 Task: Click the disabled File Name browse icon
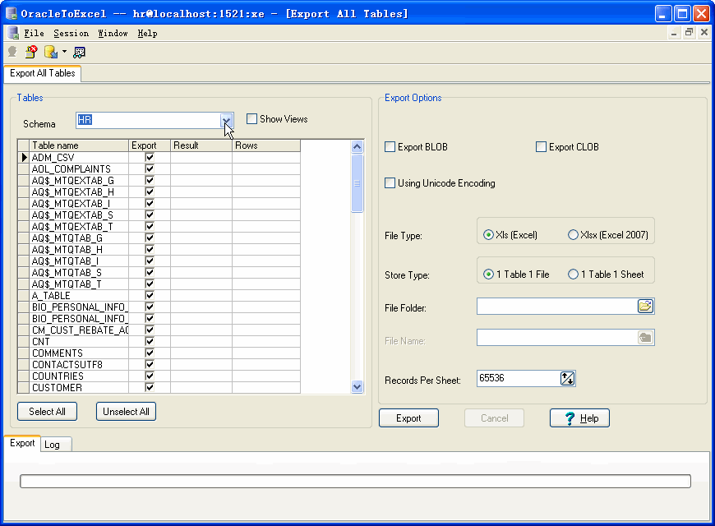645,338
